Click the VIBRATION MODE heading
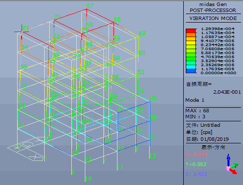This screenshot has height=185, width=243. point(213,19)
